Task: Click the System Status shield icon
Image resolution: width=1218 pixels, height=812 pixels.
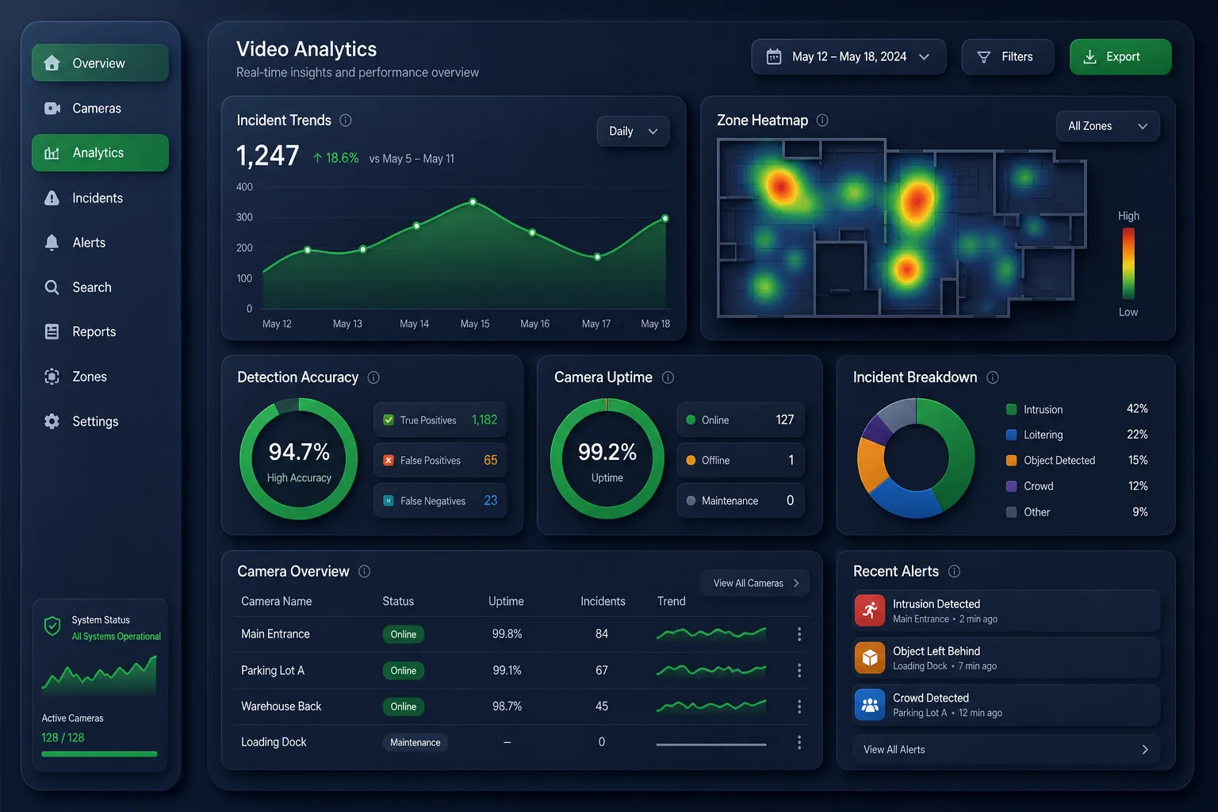Action: [52, 626]
